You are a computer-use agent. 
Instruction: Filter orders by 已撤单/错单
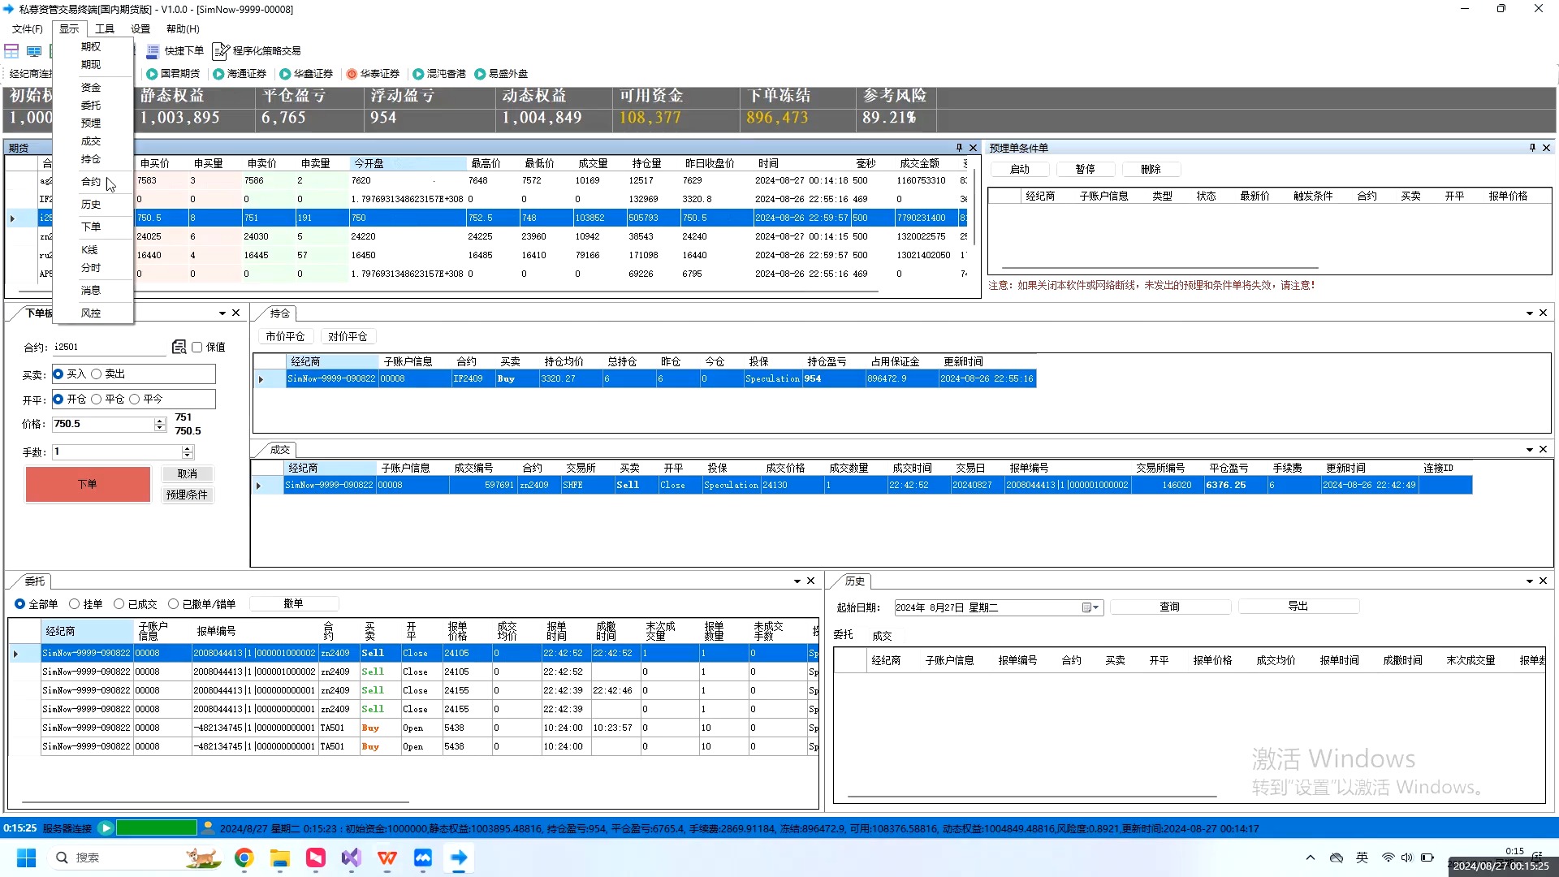pyautogui.click(x=174, y=604)
